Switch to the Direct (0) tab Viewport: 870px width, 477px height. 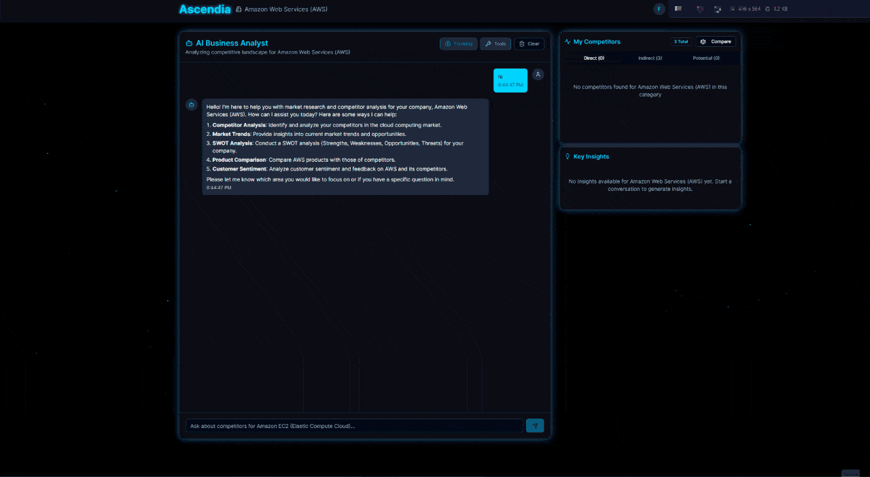click(x=594, y=58)
